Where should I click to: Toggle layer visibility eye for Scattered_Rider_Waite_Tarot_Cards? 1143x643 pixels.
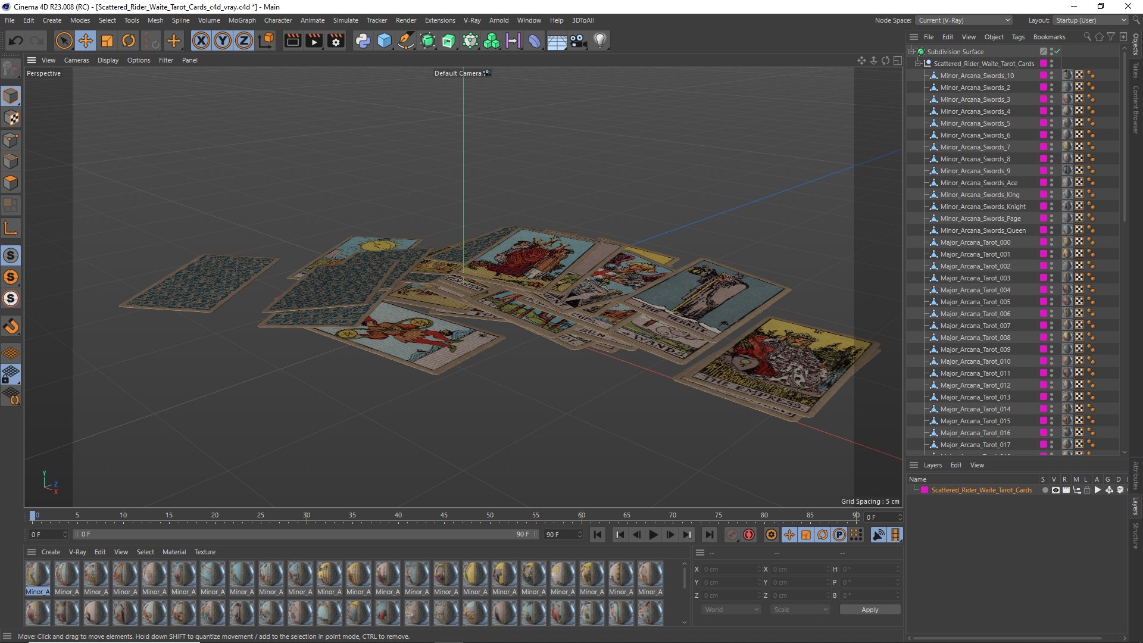[1055, 490]
